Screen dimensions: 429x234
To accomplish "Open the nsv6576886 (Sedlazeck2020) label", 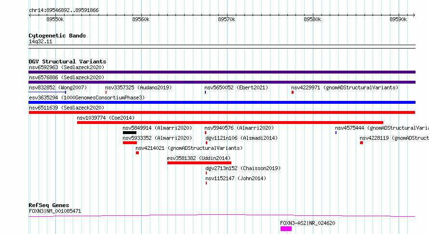I will click(x=67, y=77).
